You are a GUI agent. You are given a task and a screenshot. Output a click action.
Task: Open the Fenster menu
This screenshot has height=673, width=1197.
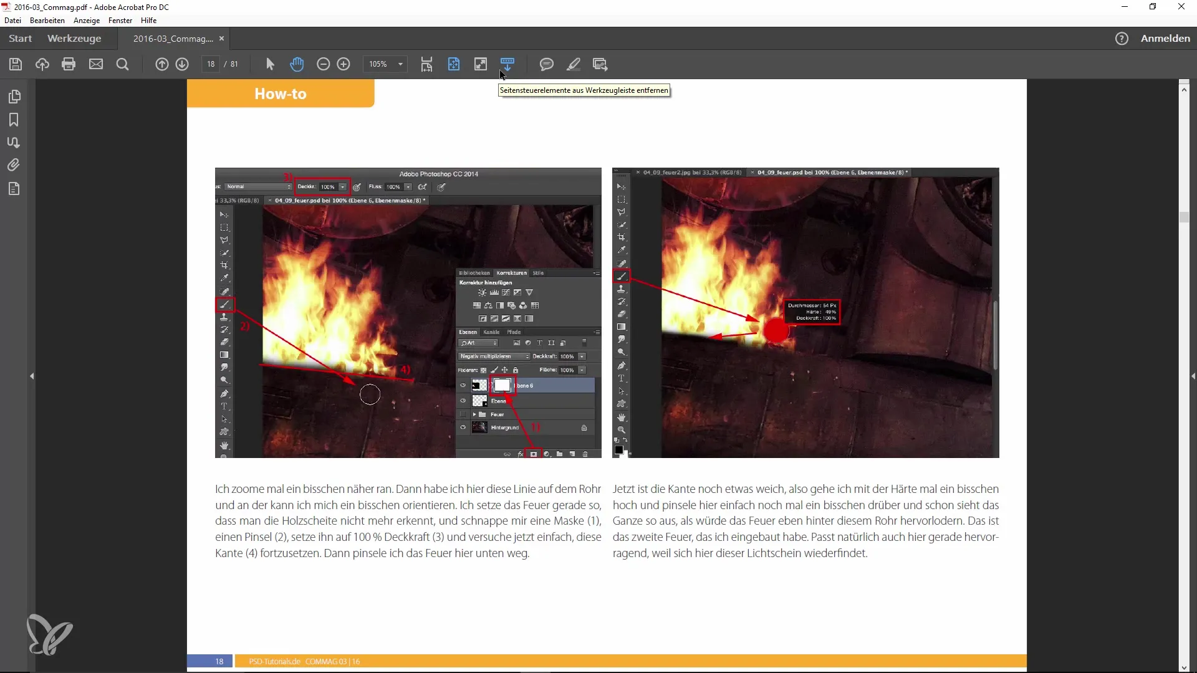pyautogui.click(x=120, y=21)
